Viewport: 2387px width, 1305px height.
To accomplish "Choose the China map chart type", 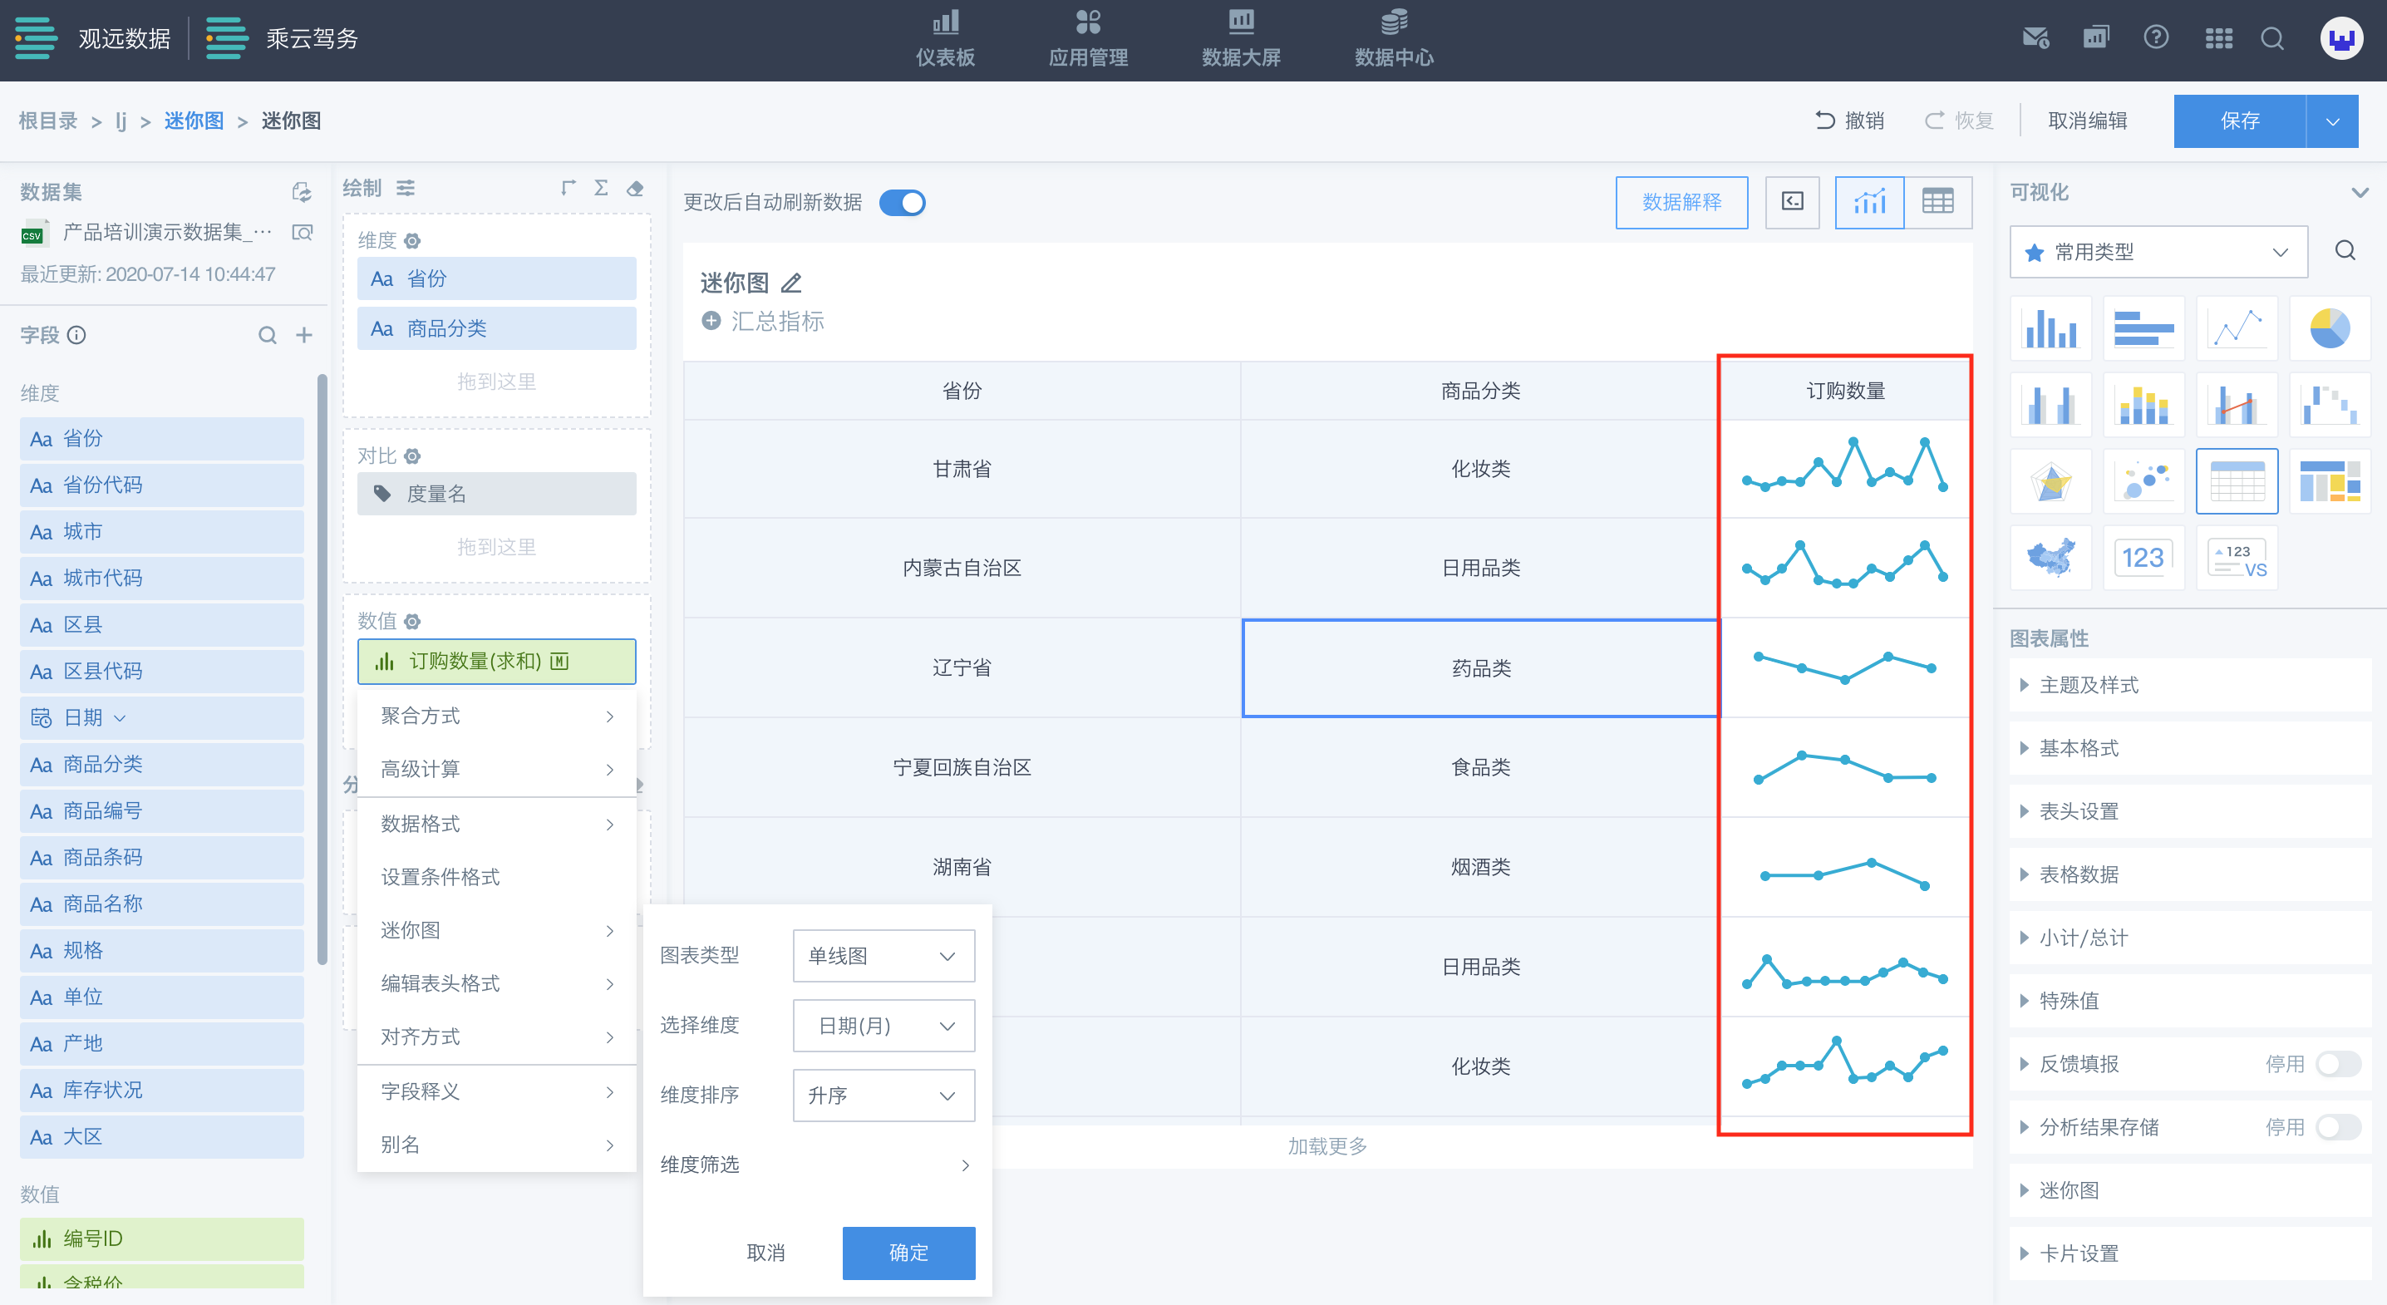I will (2050, 558).
